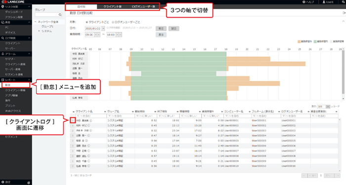The image size is (346, 185).
Task: Open column menu icon for ログオンユーザー名 header
Action: [x=309, y=111]
